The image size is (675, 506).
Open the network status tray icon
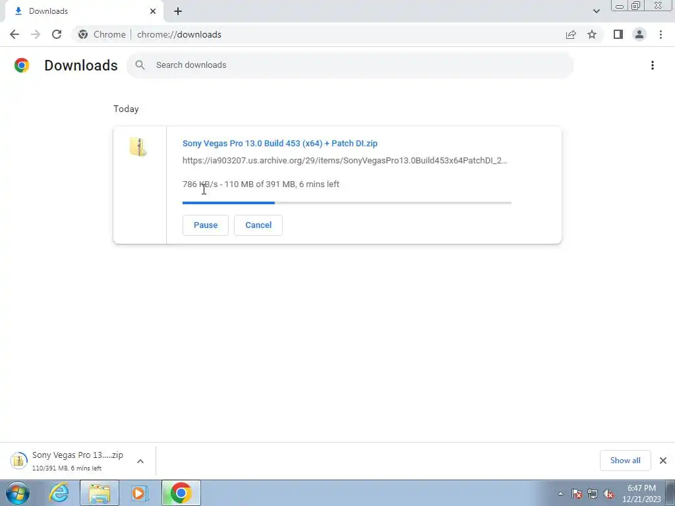593,493
